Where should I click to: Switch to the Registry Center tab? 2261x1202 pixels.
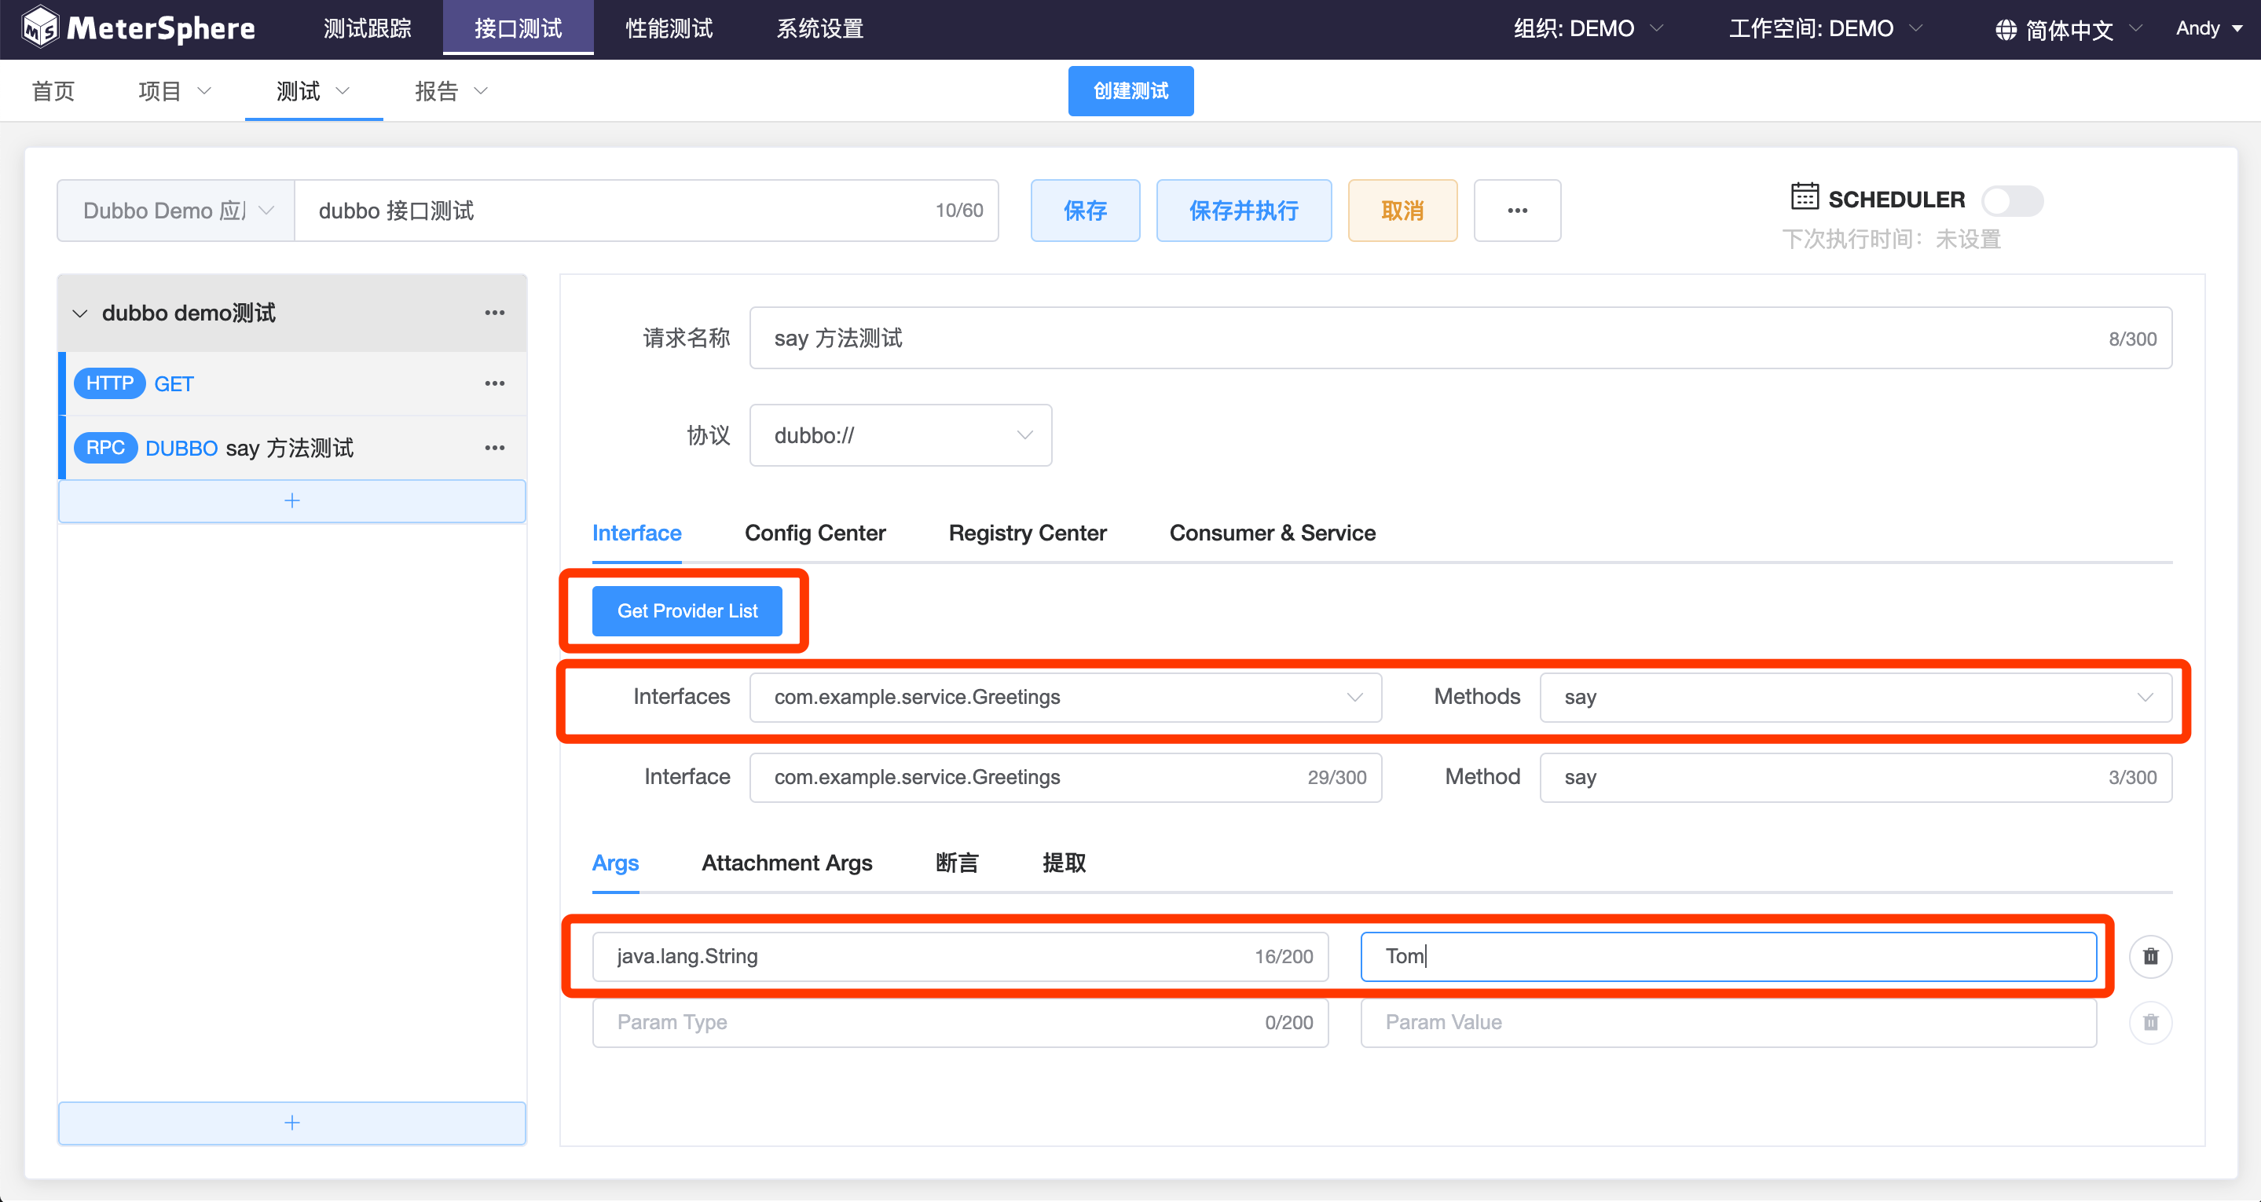pyautogui.click(x=1027, y=533)
